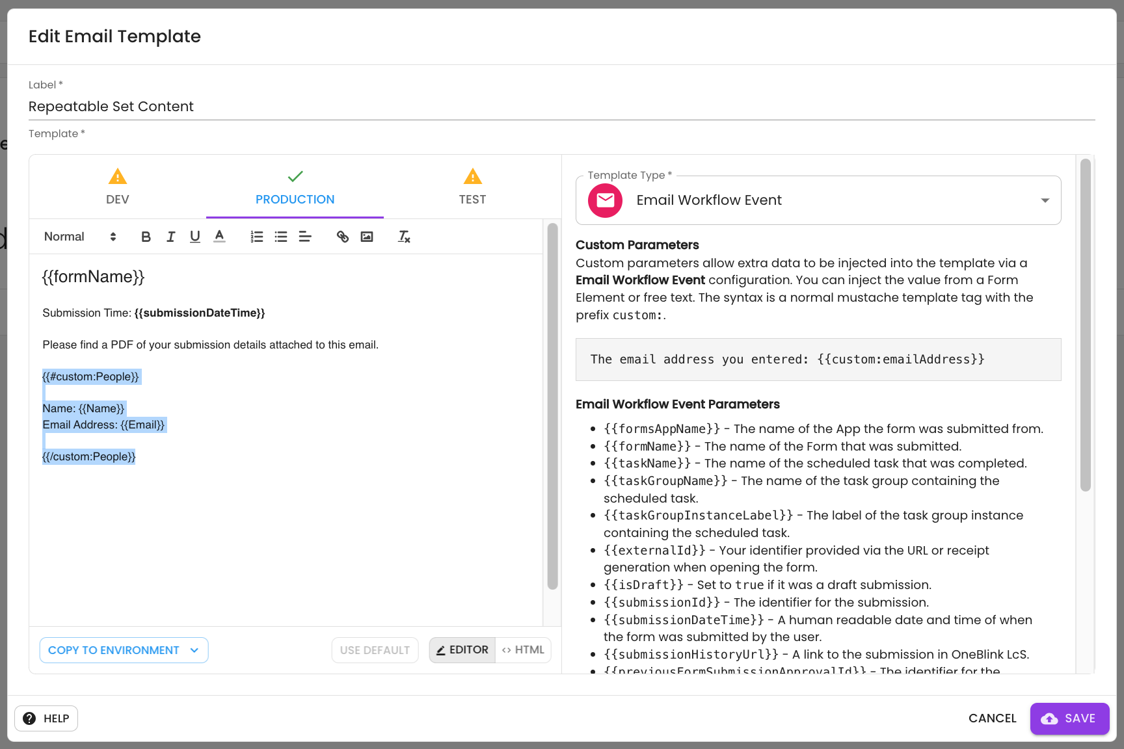Insert an ordered numbered list

[257, 237]
